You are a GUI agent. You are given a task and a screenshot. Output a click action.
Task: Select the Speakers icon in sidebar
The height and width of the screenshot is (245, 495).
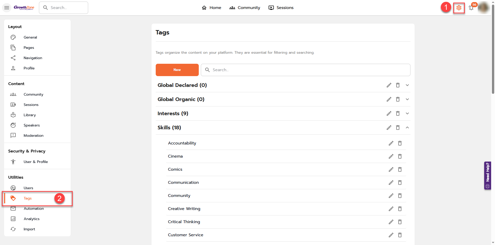[x=13, y=125]
